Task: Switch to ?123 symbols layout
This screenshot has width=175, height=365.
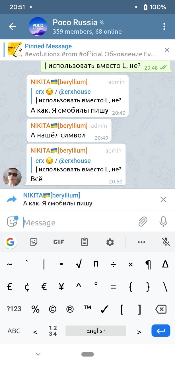Action: tap(14, 309)
